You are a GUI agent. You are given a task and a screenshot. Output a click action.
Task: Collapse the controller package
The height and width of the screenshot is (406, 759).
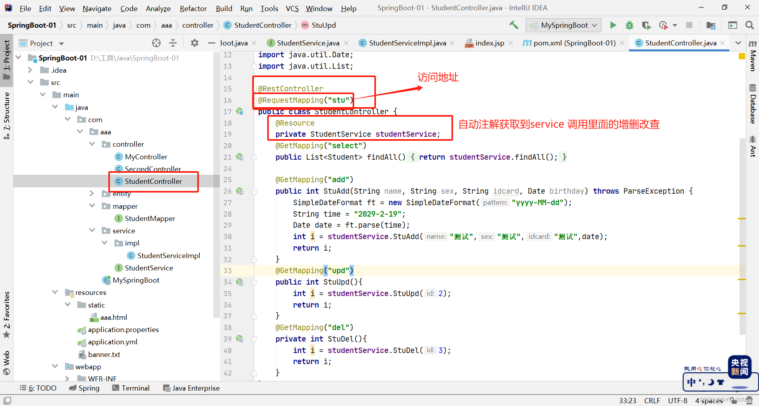click(92, 144)
